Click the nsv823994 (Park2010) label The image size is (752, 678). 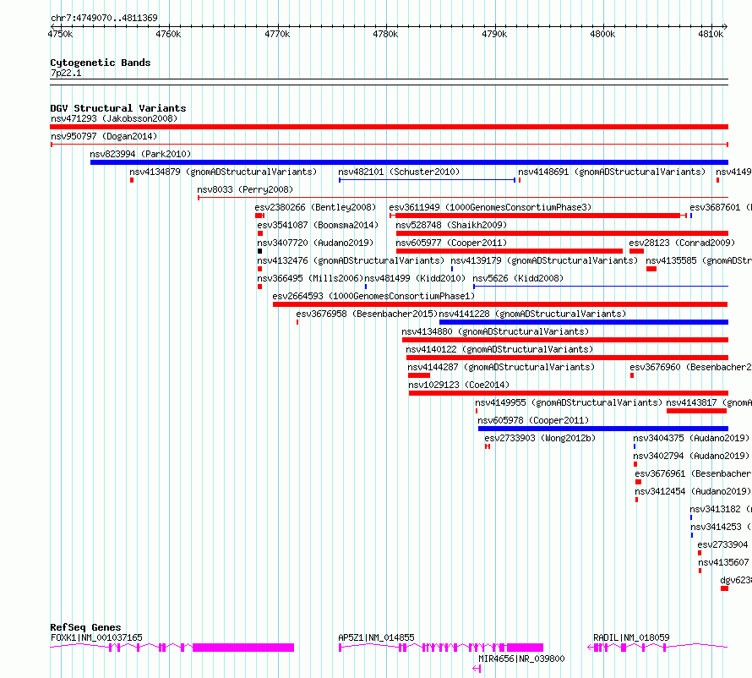point(140,154)
